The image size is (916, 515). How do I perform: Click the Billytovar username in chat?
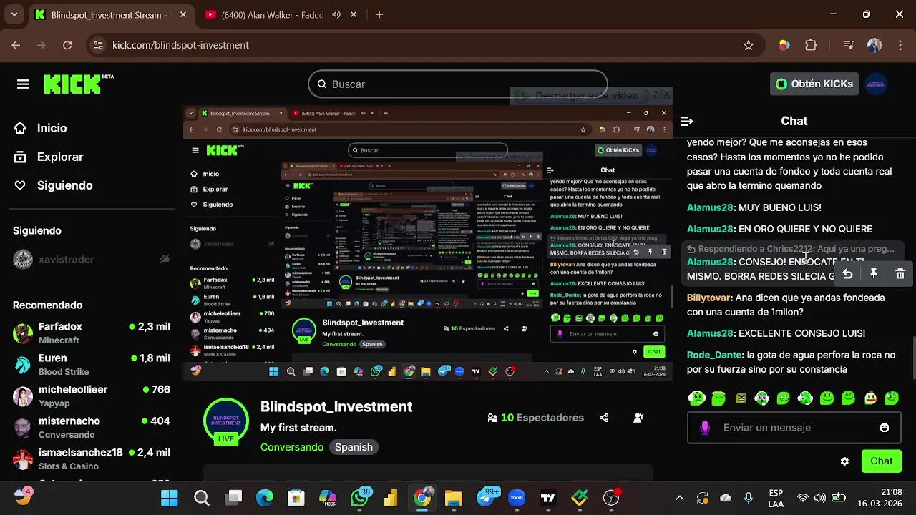[709, 298]
